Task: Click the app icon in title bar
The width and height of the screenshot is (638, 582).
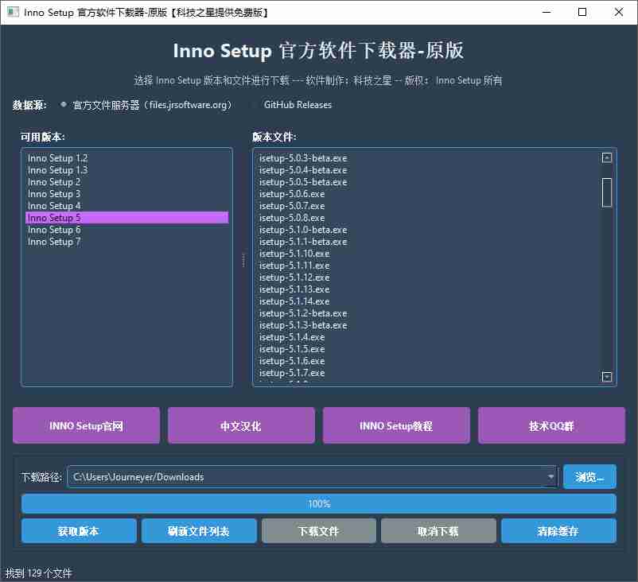Action: 13,12
